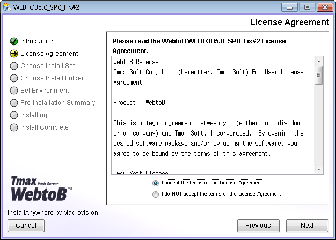This screenshot has height=240, width=336.
Task: Click the green checkmark Introduction step icon
Action: point(14,41)
